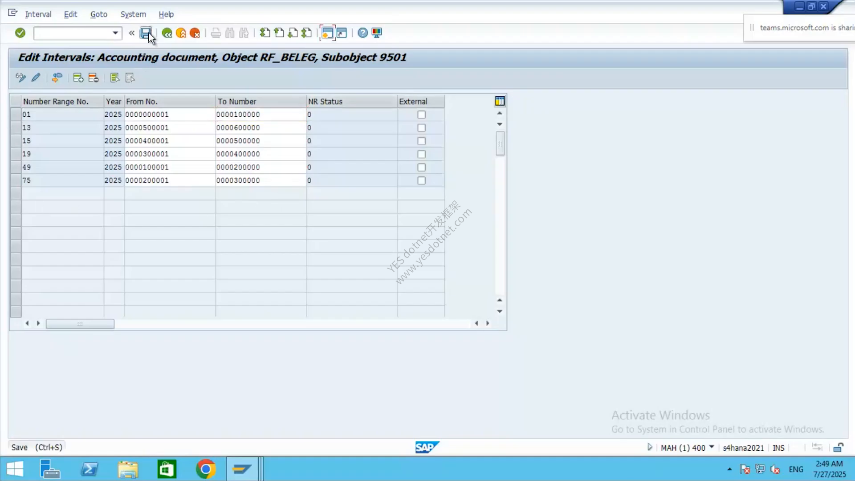Click the To Number field of range 13
The image size is (855, 481).
261,128
